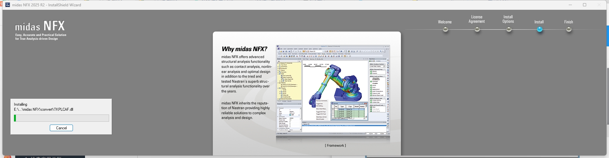Viewport: 609px width, 158px height.
Task: Select the Welcome step label
Action: coord(445,22)
